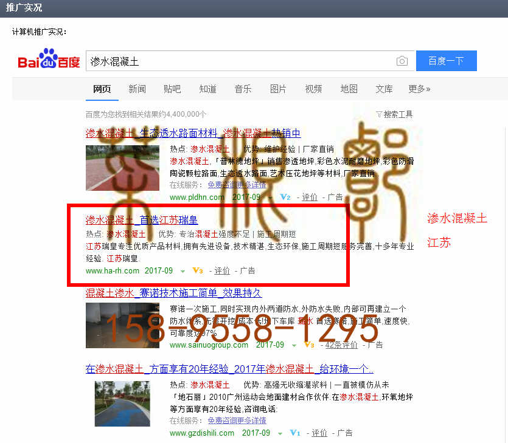Click the camera image-search icon in search box
Viewport: 508px width, 443px height.
click(402, 61)
